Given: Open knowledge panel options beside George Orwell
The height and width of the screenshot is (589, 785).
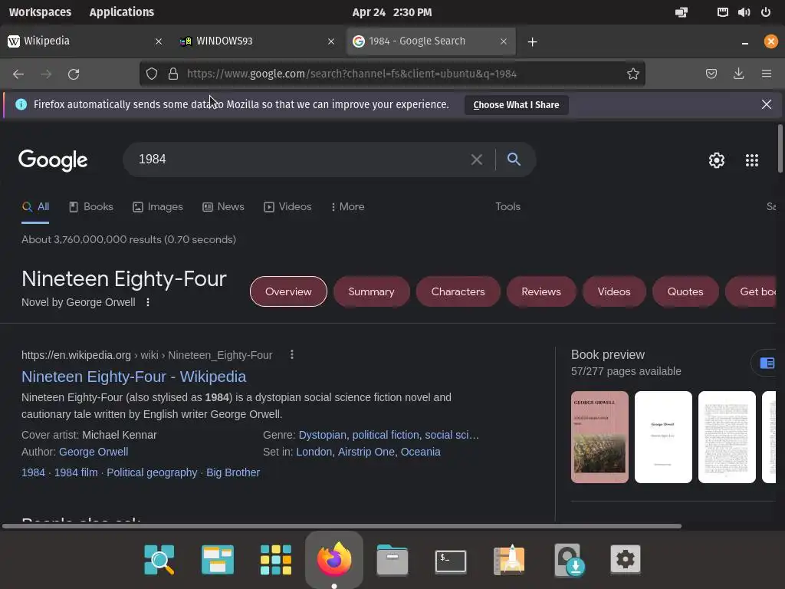Looking at the screenshot, I should pyautogui.click(x=148, y=302).
